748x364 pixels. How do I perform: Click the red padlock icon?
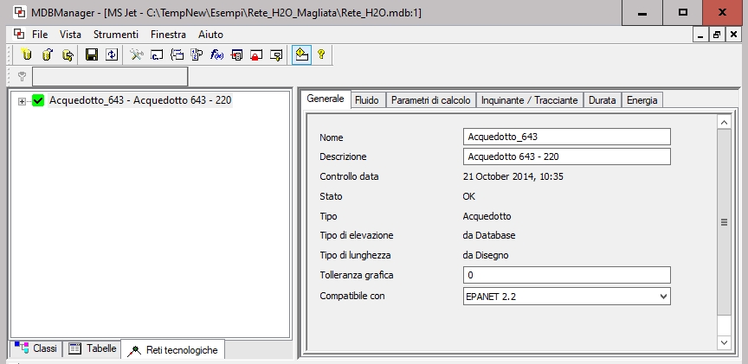click(x=256, y=54)
